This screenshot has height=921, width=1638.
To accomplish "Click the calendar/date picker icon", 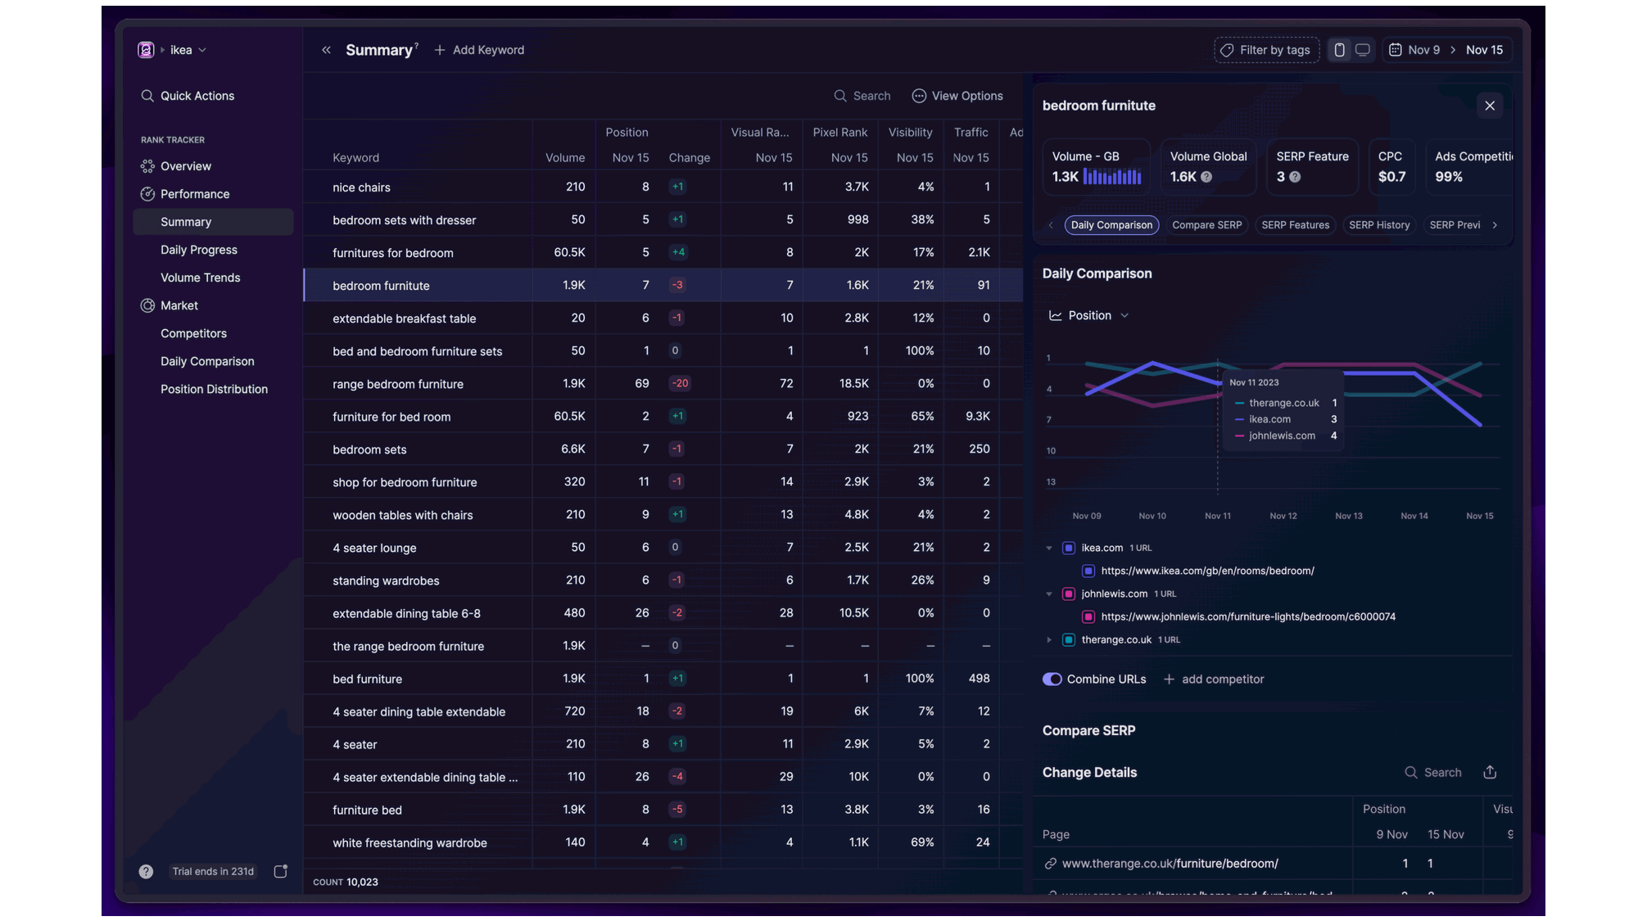I will (x=1396, y=51).
